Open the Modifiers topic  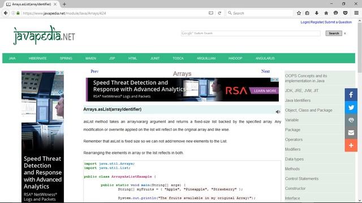click(x=292, y=149)
